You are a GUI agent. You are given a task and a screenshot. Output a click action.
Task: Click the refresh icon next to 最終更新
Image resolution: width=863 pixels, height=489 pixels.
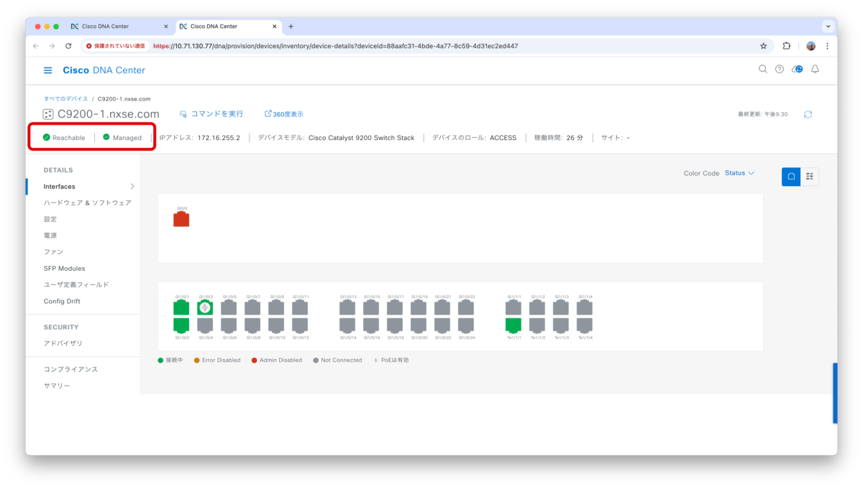pos(808,114)
